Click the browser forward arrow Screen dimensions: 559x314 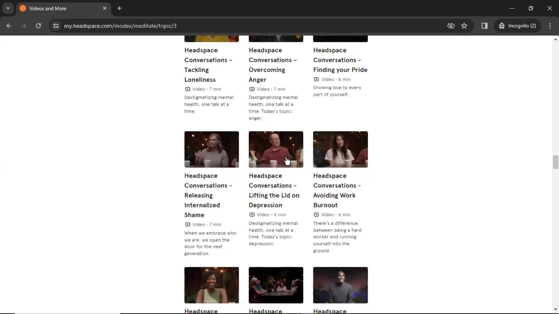pyautogui.click(x=23, y=26)
